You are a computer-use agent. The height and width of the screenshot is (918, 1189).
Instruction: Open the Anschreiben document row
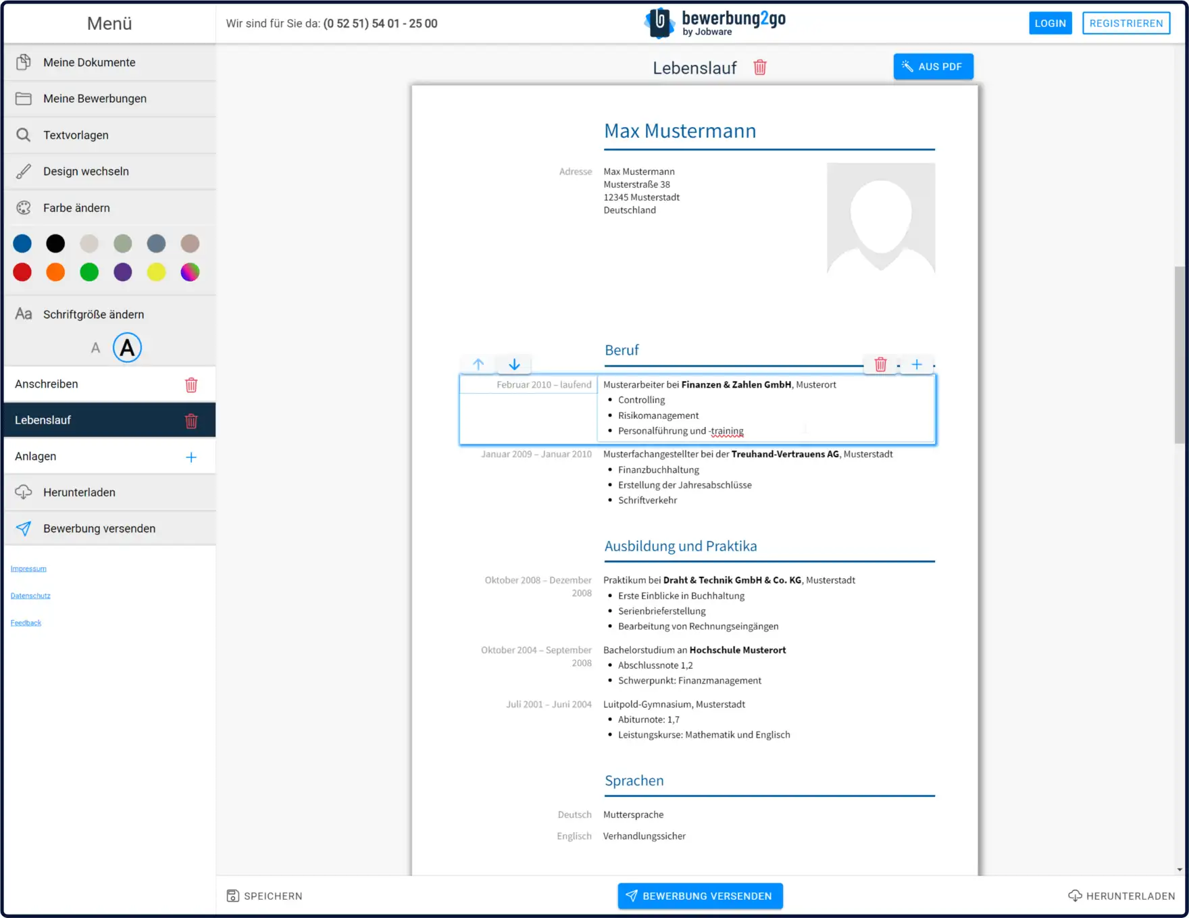(109, 384)
